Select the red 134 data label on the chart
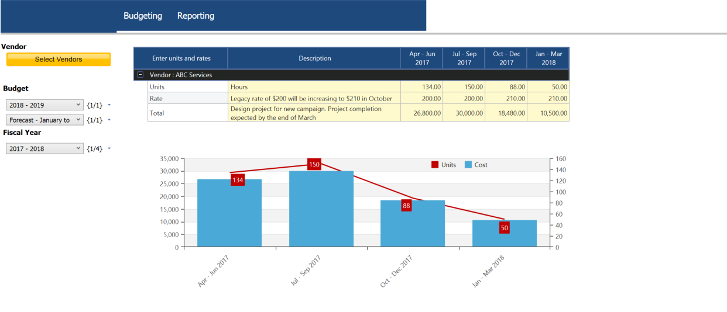 [x=238, y=181]
